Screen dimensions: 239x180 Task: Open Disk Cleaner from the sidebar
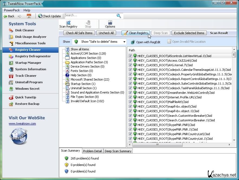tap(24, 30)
